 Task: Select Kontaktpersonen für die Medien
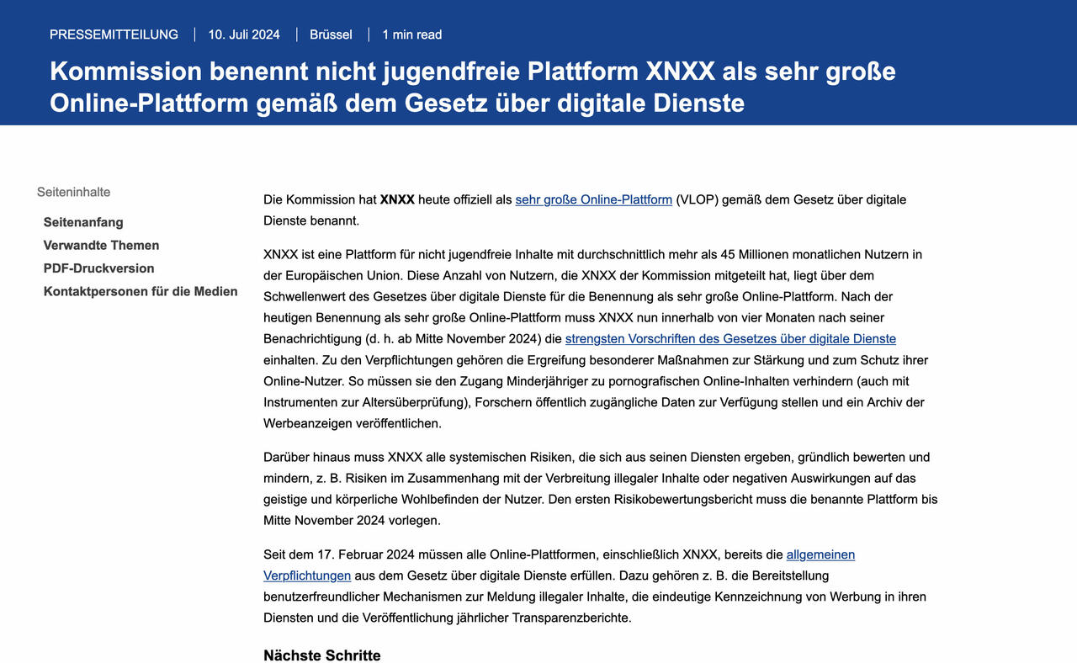[141, 292]
